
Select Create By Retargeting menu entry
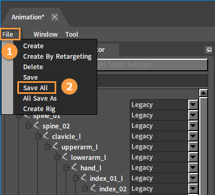57,57
